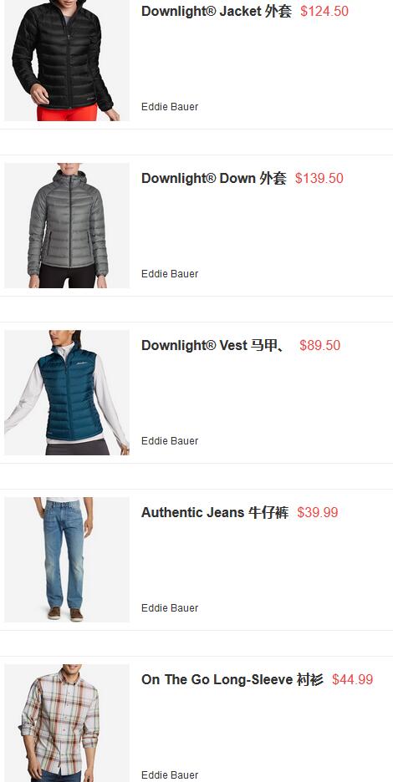
Task: Select the $44.99 price
Action: (353, 680)
